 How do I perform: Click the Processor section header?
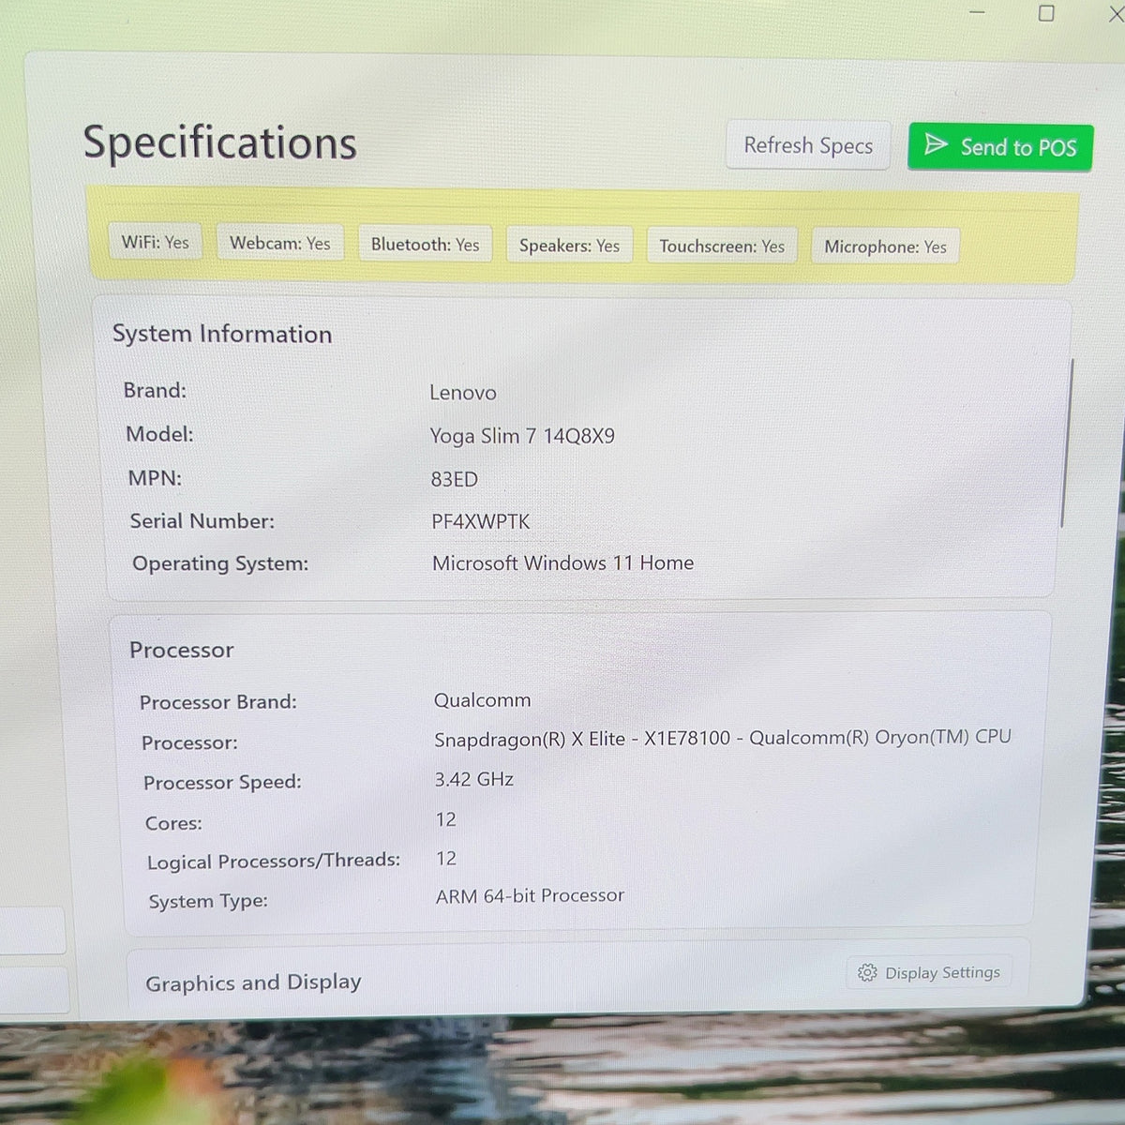click(x=182, y=650)
